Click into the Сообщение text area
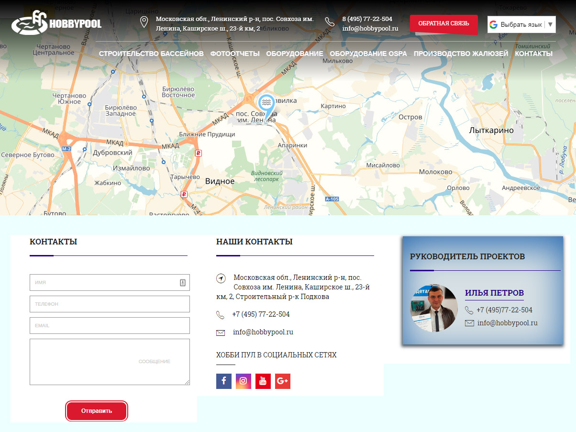The image size is (576, 432). click(x=110, y=362)
